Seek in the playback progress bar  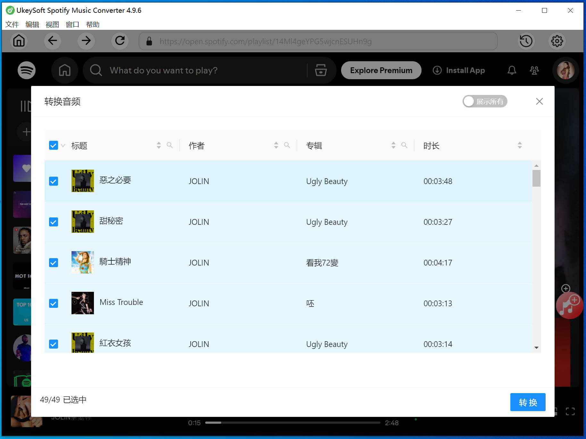293,423
